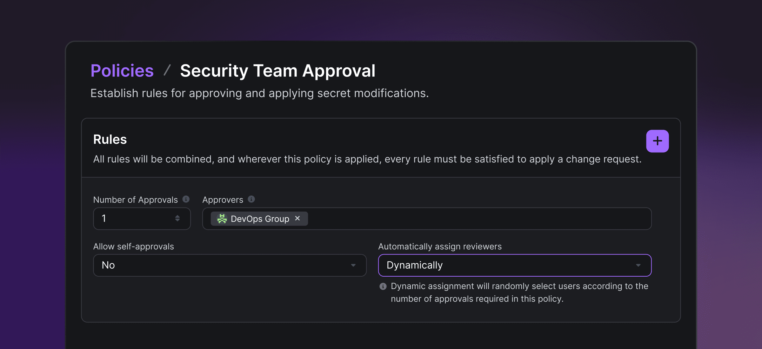Click the Security Team Approval title
Screen dimensions: 762x349
[277, 70]
